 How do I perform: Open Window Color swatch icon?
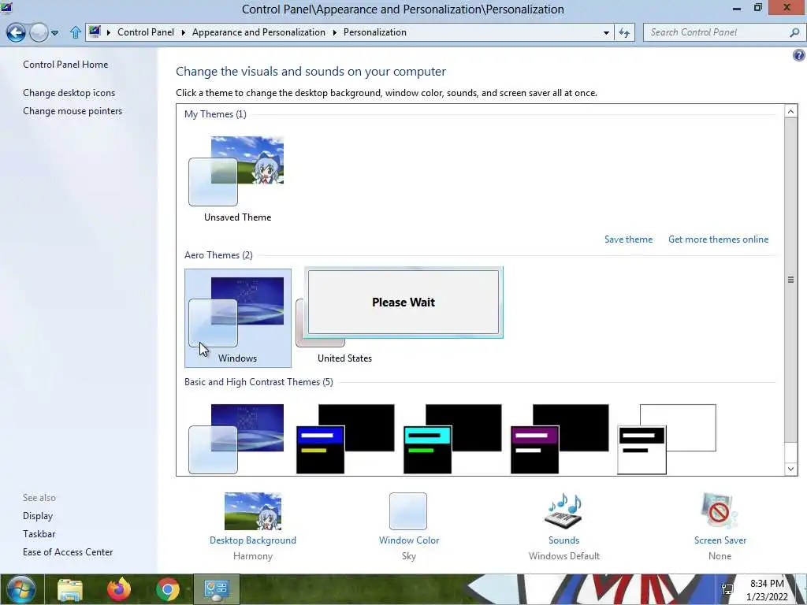[x=408, y=511]
